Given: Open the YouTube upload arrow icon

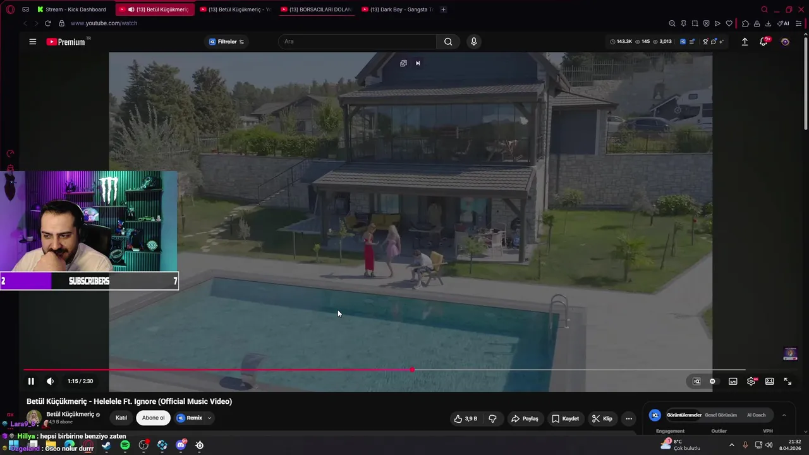Looking at the screenshot, I should [745, 42].
